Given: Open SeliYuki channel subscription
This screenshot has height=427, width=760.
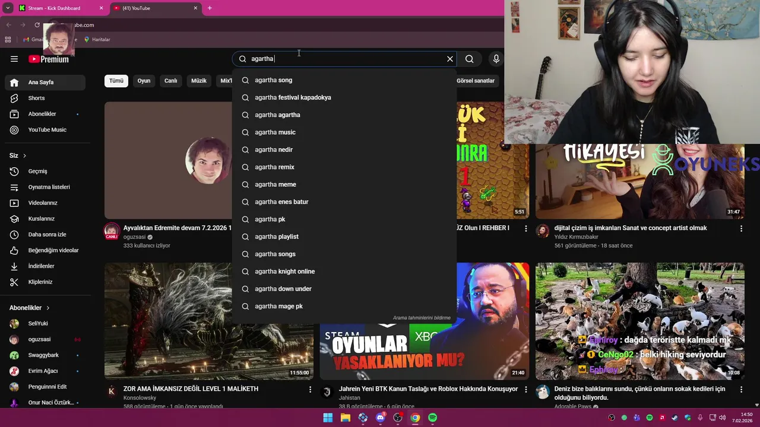Looking at the screenshot, I should tap(45, 323).
